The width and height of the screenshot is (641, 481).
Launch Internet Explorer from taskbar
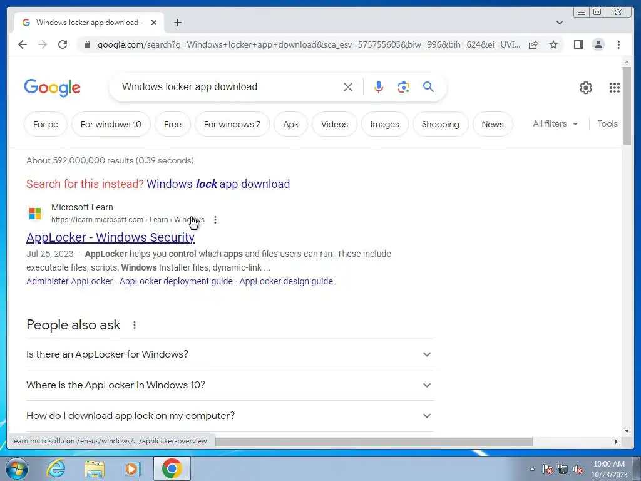pos(56,468)
